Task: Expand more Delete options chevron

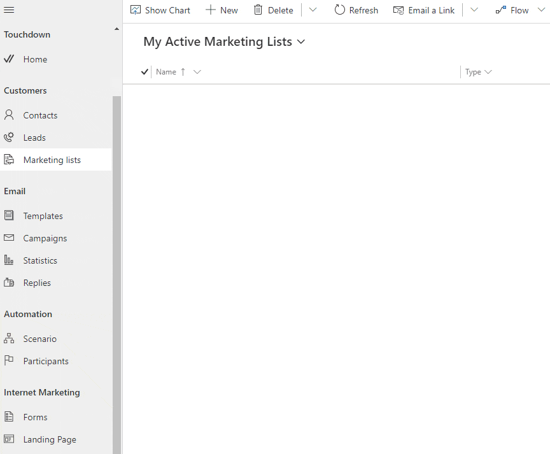Action: pyautogui.click(x=313, y=10)
